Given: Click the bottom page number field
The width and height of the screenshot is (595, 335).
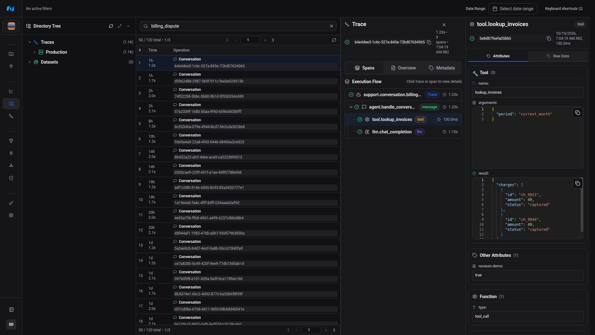Looking at the screenshot, I should pyautogui.click(x=311, y=330).
